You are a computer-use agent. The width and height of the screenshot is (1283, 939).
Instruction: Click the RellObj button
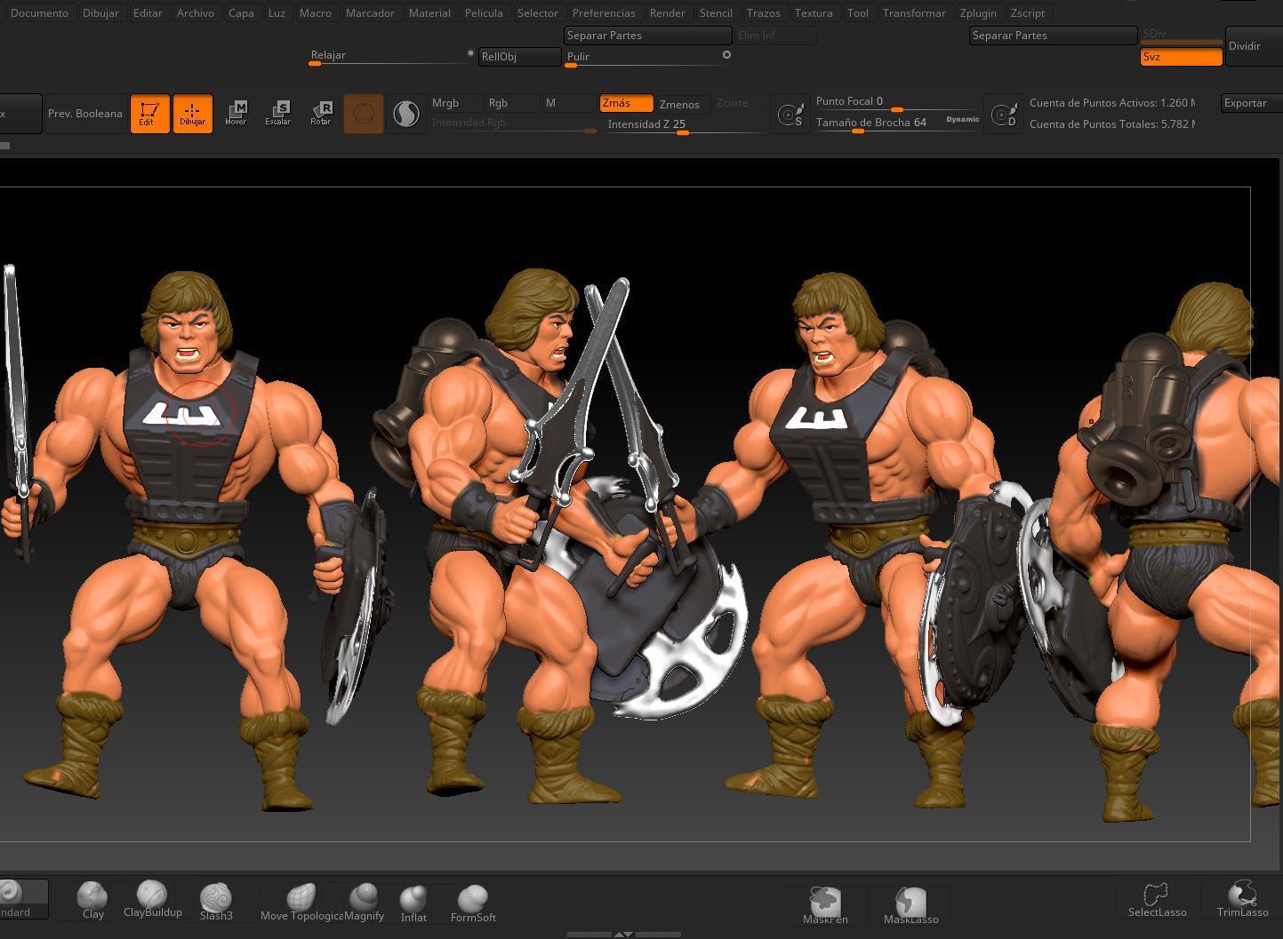pos(519,57)
